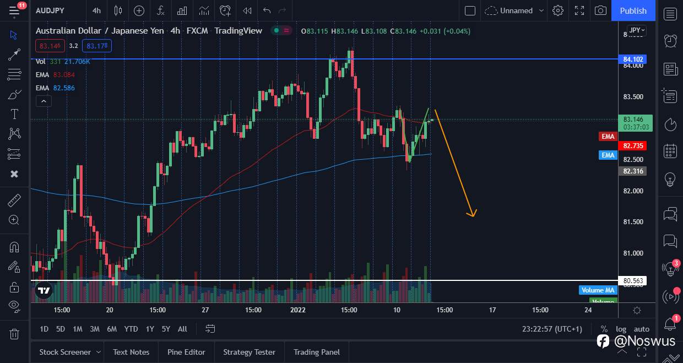This screenshot has height=363, width=683.
Task: Switch to the Pine Editor tab
Action: point(186,351)
